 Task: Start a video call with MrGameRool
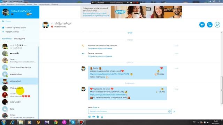202,25
